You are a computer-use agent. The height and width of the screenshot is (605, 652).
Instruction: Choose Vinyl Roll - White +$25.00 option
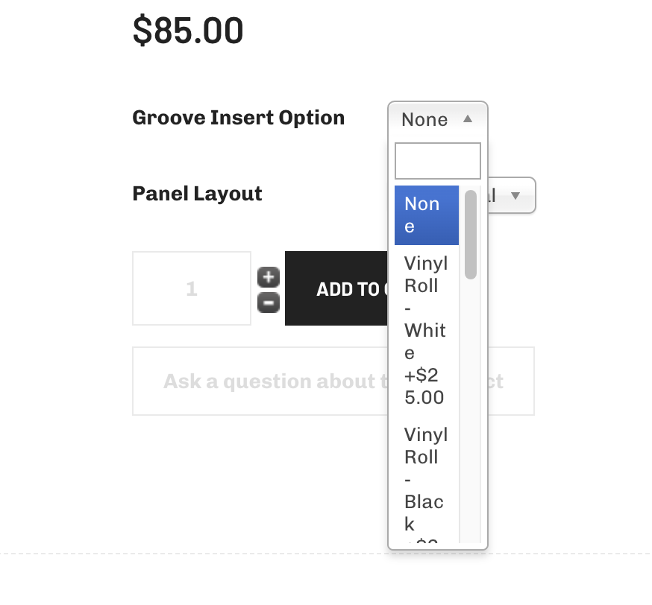(426, 329)
